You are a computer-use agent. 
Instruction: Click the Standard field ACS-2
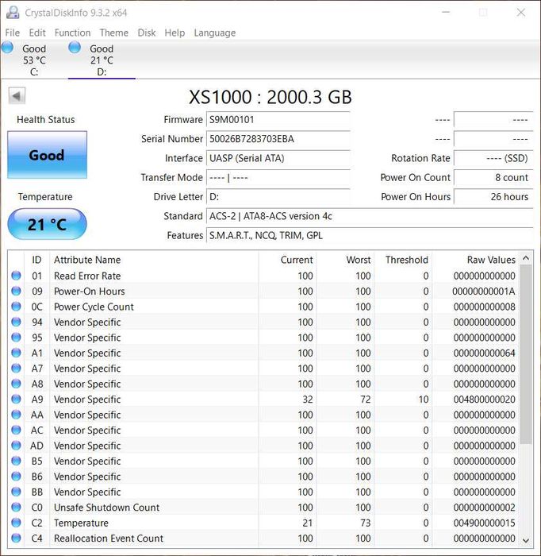point(370,216)
